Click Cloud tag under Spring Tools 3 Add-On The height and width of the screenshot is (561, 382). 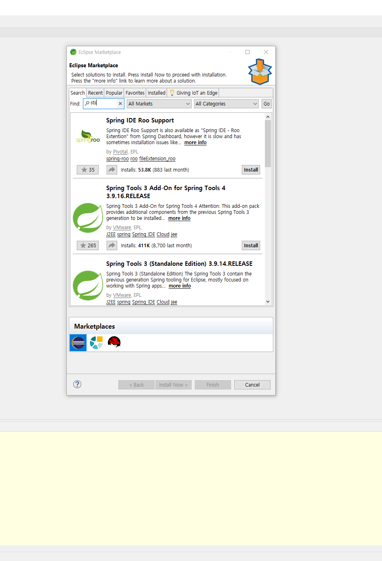coord(163,234)
